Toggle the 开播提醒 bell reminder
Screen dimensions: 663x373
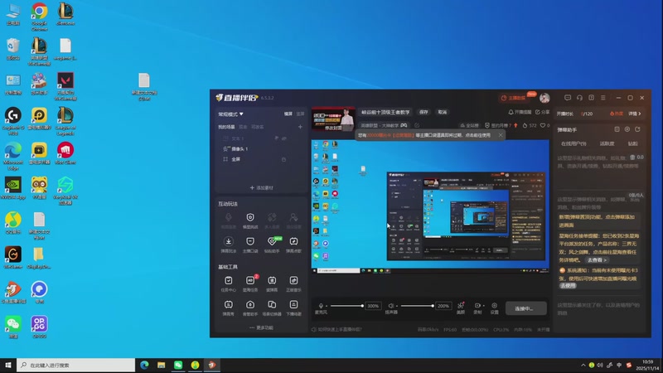tap(520, 112)
